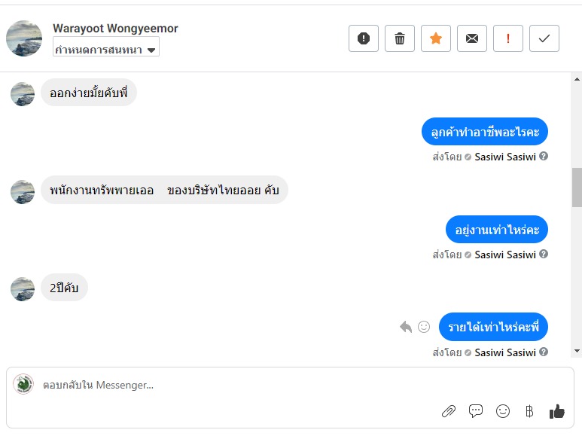This screenshot has width=582, height=436.
Task: Click Sasiwi Sasiwi sender name under ลูกค้าทำอาชีพอะไรคะ
Action: click(x=505, y=157)
